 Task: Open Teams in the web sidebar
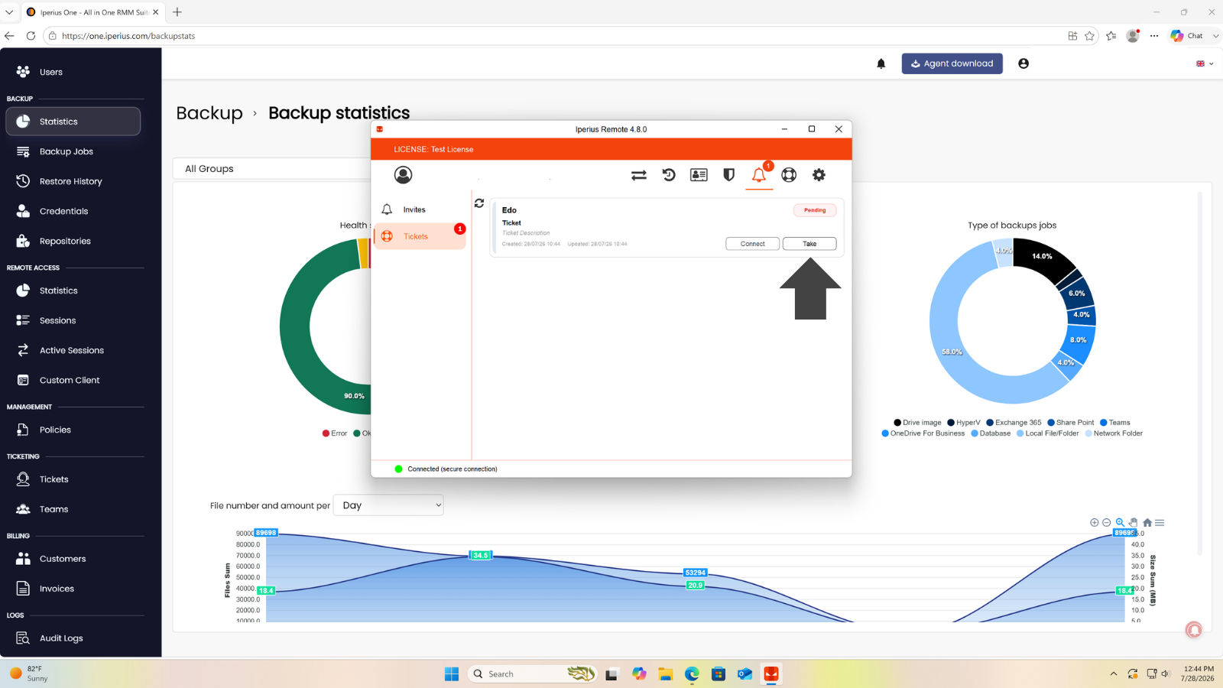point(73,509)
